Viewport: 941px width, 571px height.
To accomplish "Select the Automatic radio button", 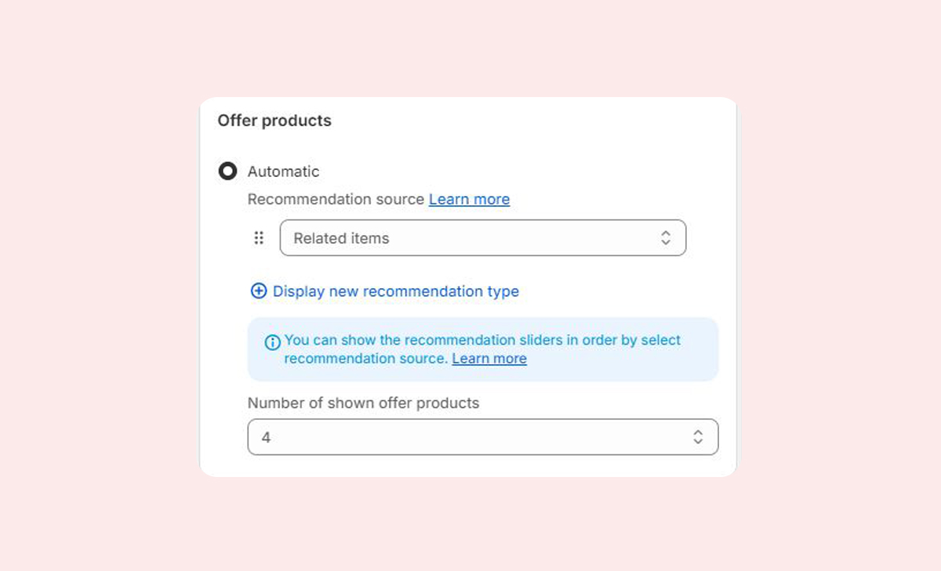I will [227, 172].
